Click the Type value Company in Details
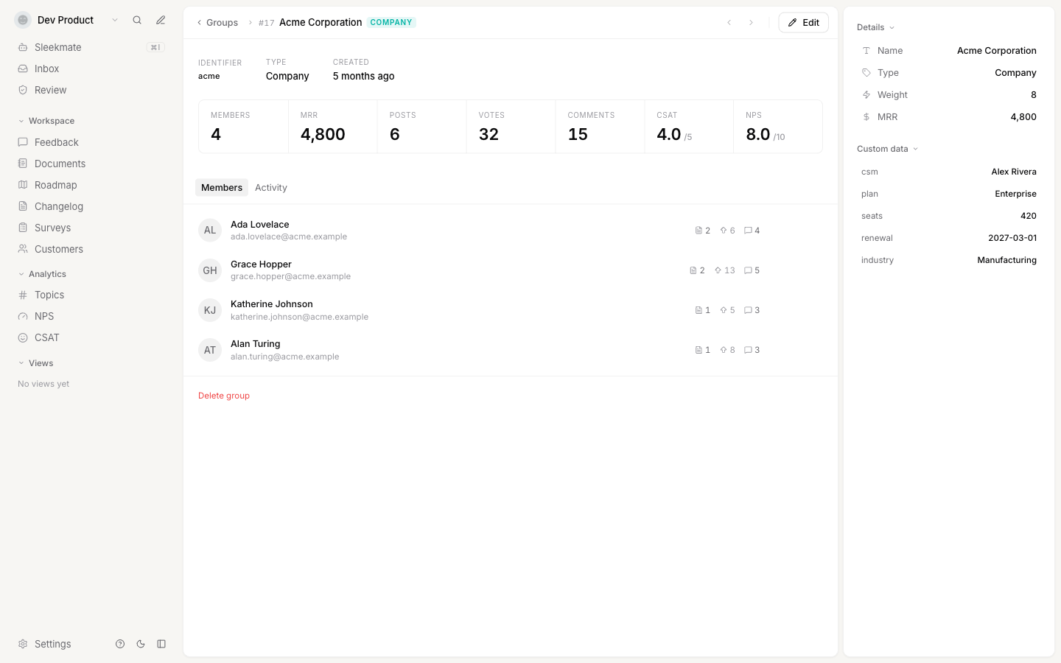1061x663 pixels. coord(1015,73)
